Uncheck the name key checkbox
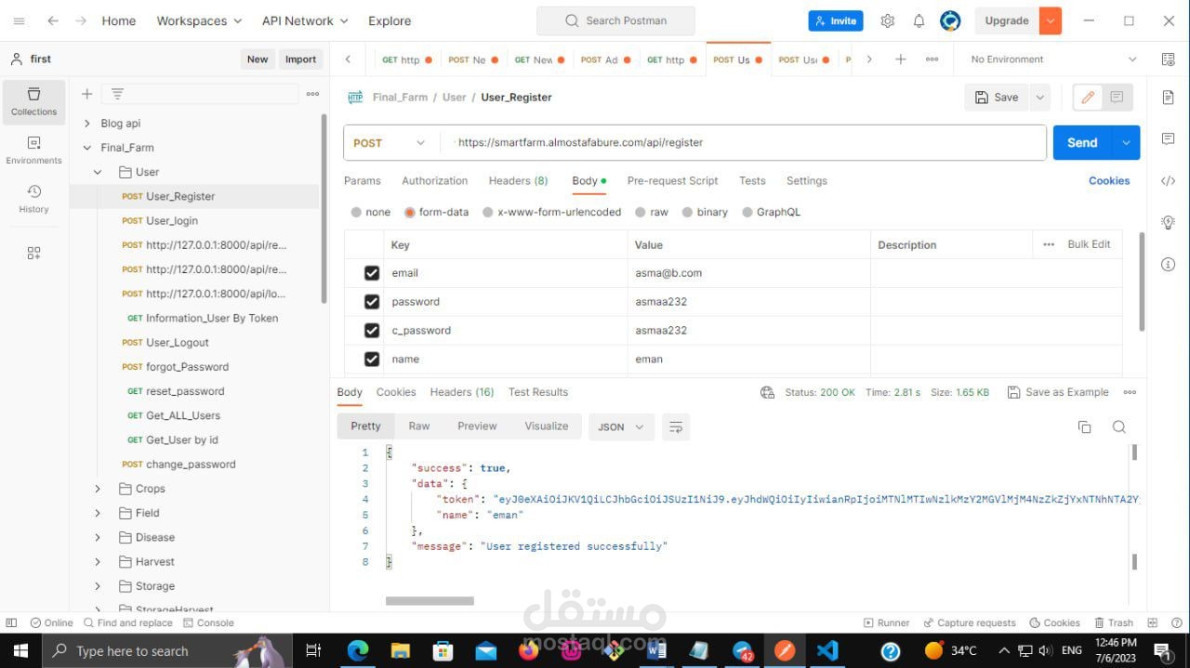Viewport: 1190px width, 668px height. 372,360
